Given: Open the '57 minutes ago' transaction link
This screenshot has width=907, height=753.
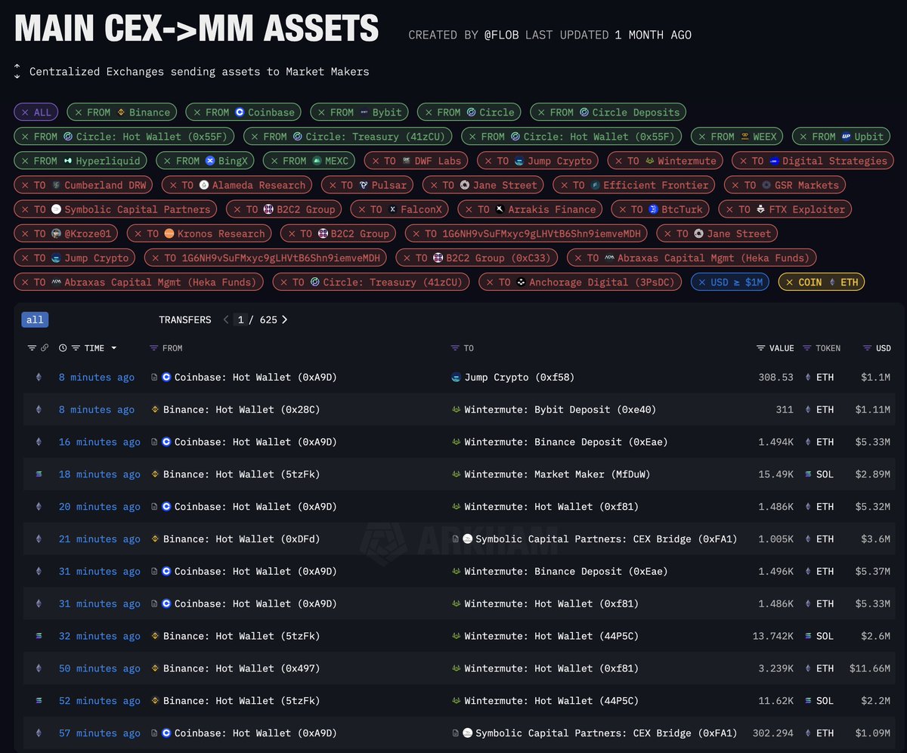Looking at the screenshot, I should 100,733.
